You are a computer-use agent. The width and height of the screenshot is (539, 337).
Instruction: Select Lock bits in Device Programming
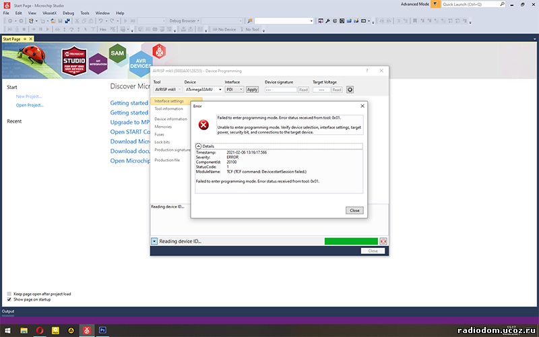162,142
